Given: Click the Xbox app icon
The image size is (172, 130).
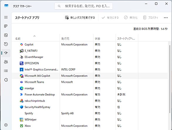Looking at the screenshot, I should (21, 126).
